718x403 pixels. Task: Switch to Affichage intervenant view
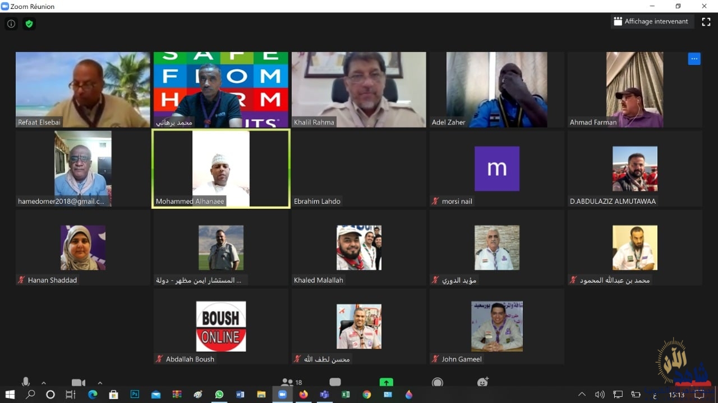pos(652,22)
